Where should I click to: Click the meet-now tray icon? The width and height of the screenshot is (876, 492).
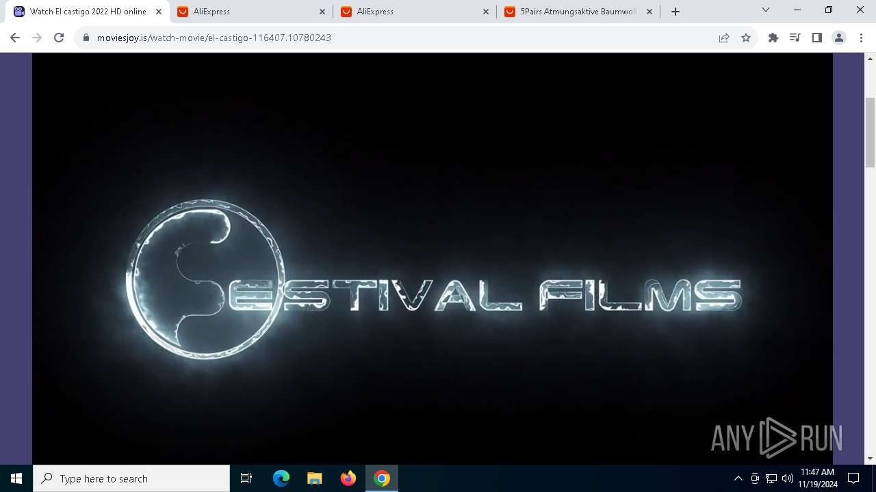tap(755, 478)
